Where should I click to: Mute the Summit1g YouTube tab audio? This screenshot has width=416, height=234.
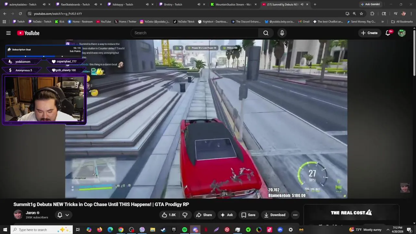(x=302, y=5)
